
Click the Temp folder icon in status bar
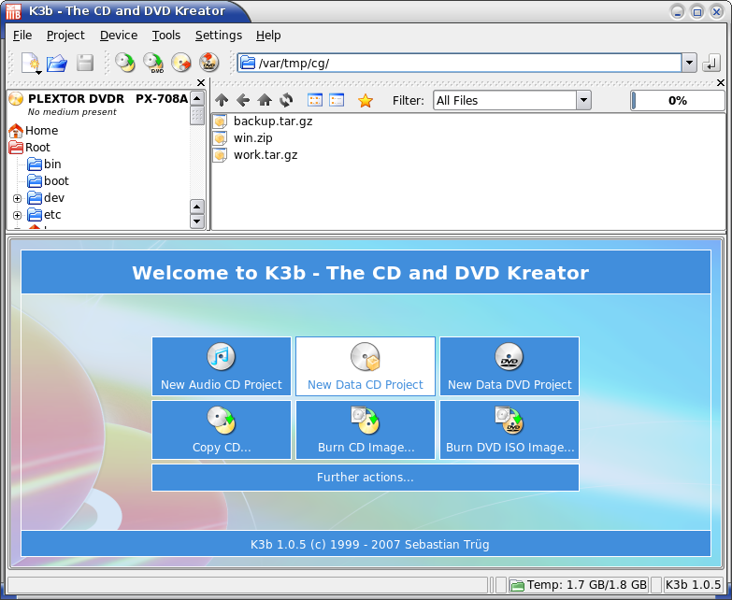tap(517, 585)
